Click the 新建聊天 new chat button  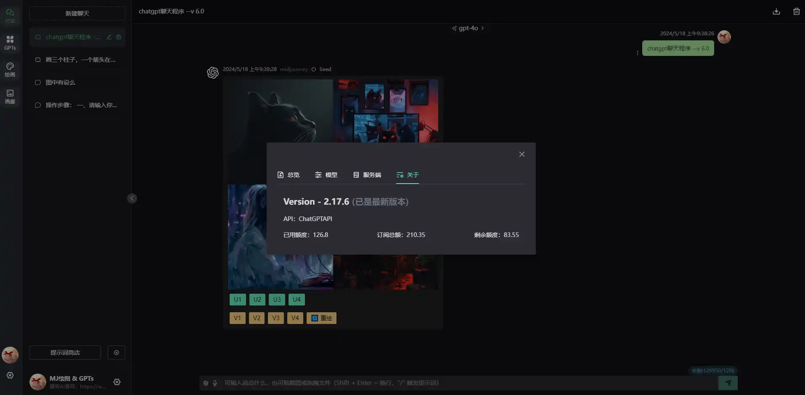(x=77, y=13)
